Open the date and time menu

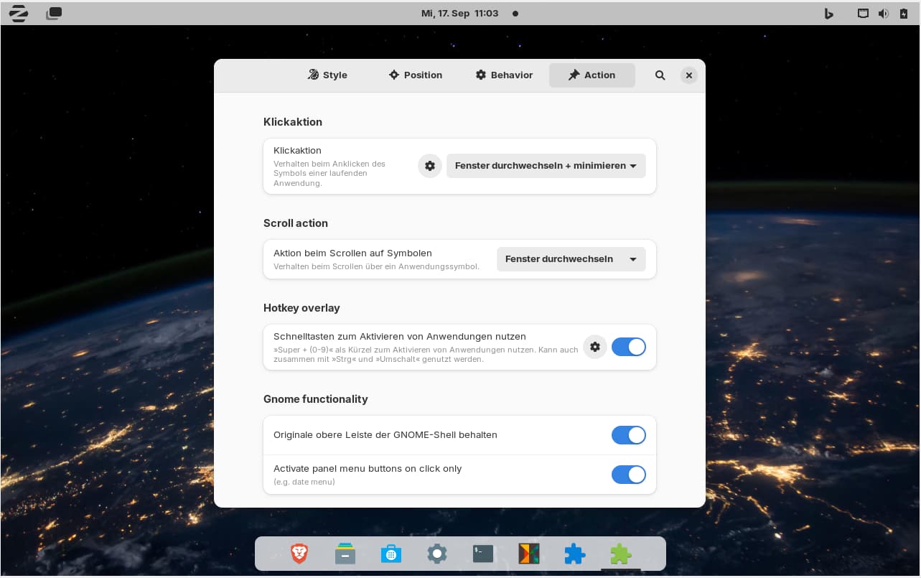[459, 13]
